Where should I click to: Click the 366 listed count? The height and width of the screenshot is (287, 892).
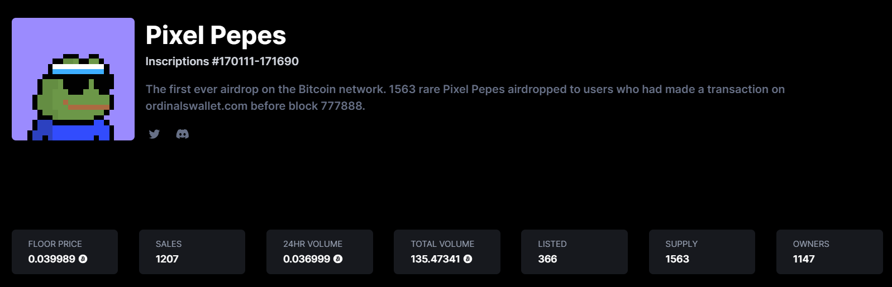547,259
